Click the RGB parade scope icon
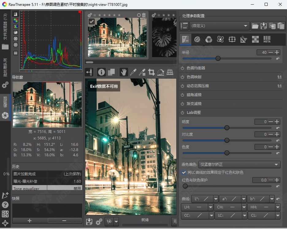The height and width of the screenshot is (229, 287). [x=16, y=26]
